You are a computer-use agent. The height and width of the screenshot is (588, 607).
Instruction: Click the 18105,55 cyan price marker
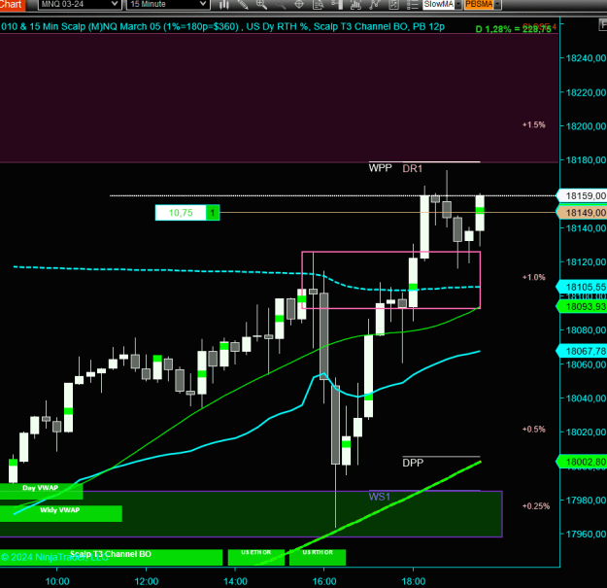tap(582, 287)
